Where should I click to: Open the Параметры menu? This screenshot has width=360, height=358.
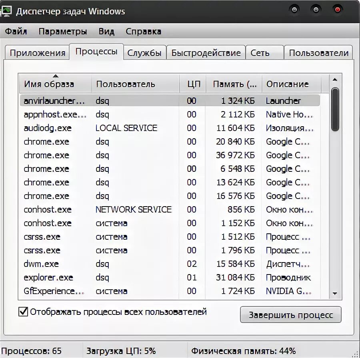pos(63,31)
